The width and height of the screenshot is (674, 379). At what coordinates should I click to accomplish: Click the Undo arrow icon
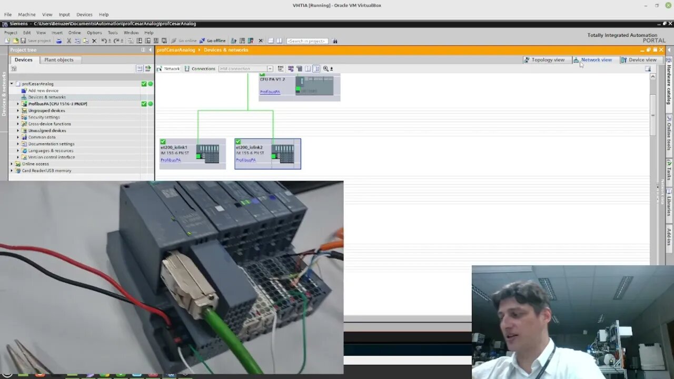[104, 41]
